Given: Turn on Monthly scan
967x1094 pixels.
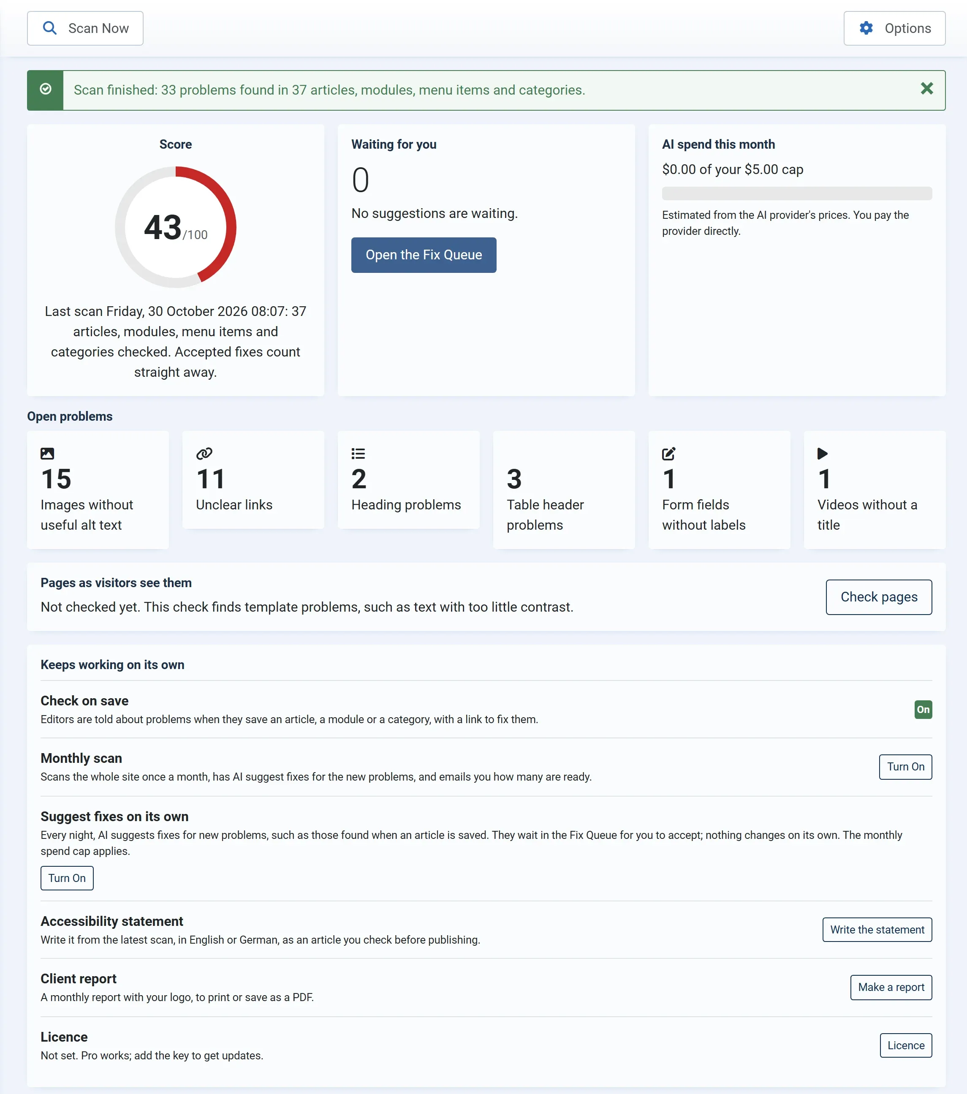Looking at the screenshot, I should [905, 767].
